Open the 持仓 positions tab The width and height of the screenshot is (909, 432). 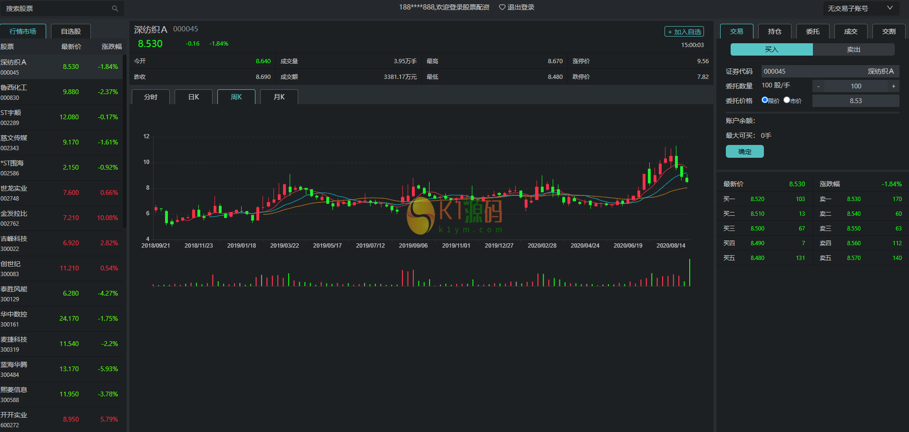pyautogui.click(x=774, y=31)
